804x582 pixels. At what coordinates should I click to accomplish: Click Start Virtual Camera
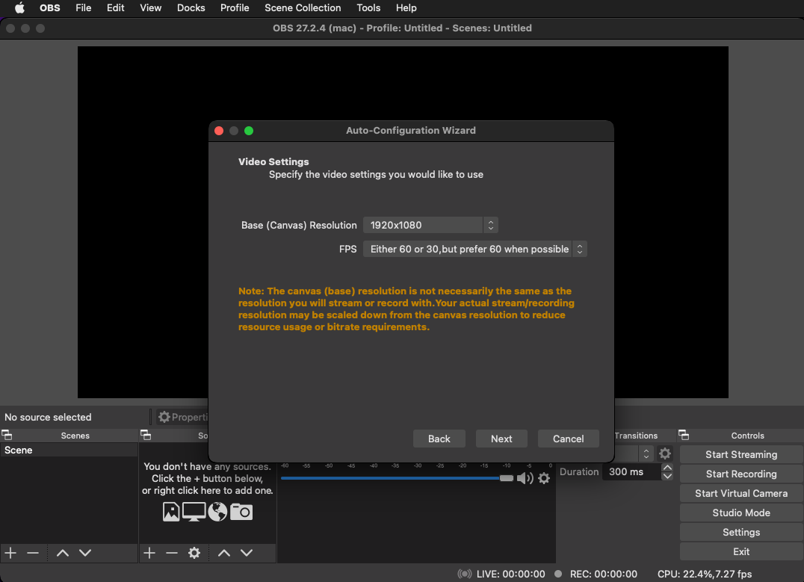pos(741,494)
